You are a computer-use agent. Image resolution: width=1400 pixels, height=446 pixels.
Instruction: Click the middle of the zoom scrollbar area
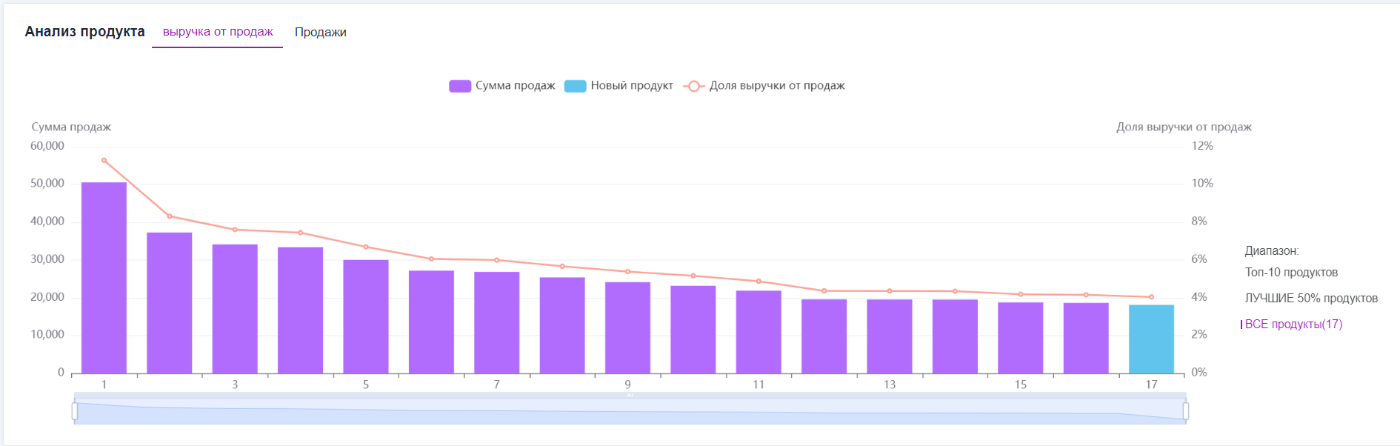click(630, 412)
